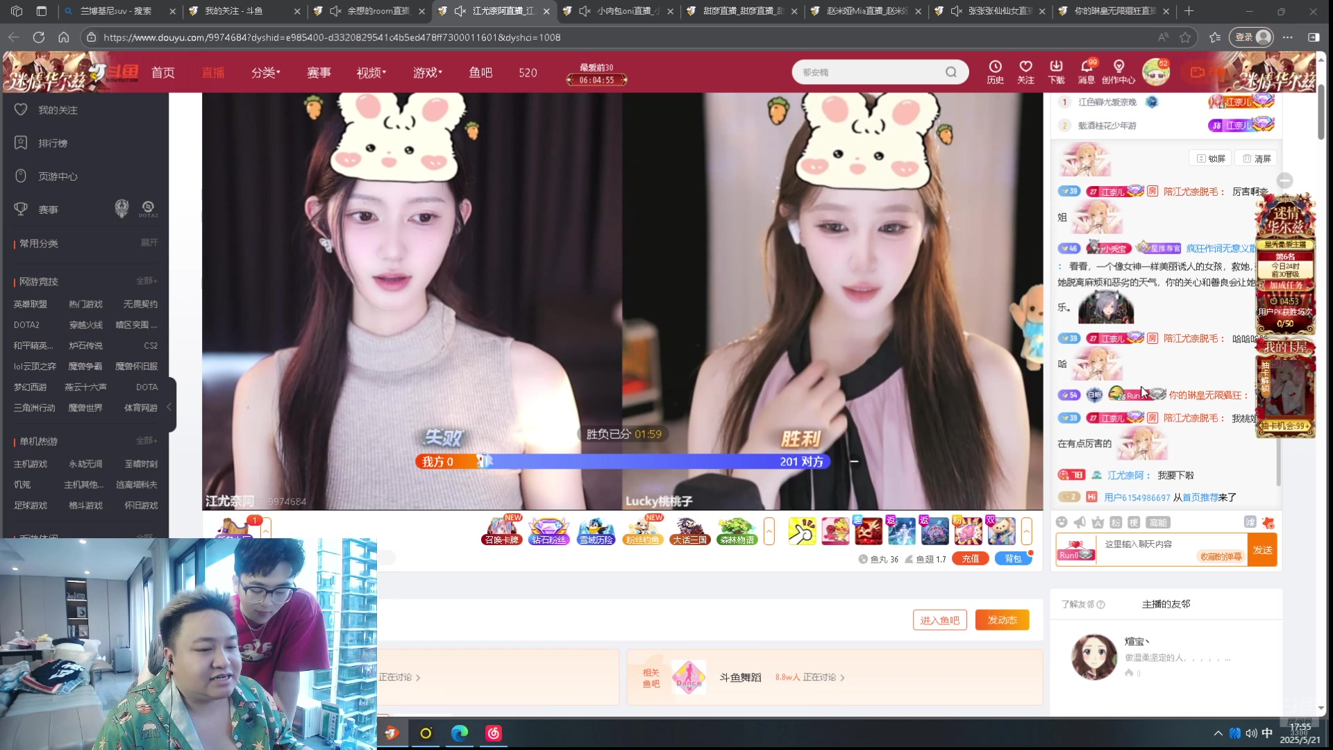Expand the 游戏 dropdown in navigation
The height and width of the screenshot is (750, 1333).
(x=427, y=72)
